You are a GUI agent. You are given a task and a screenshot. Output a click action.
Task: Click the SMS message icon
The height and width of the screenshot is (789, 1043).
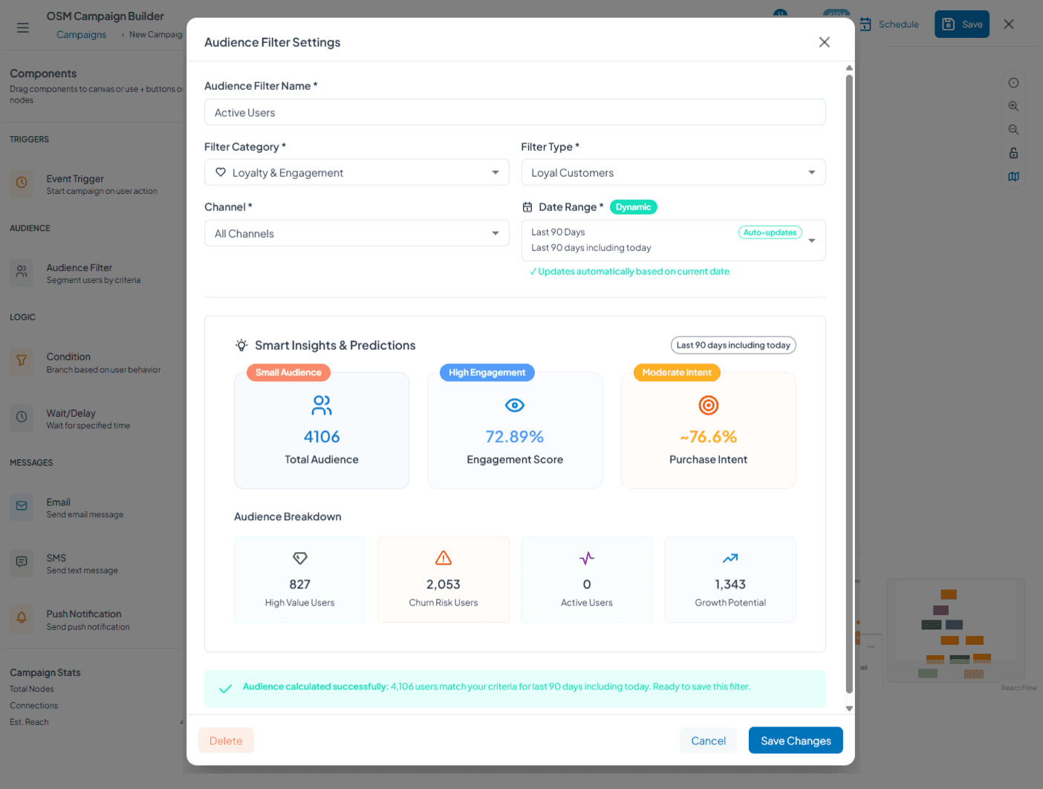[x=22, y=562]
